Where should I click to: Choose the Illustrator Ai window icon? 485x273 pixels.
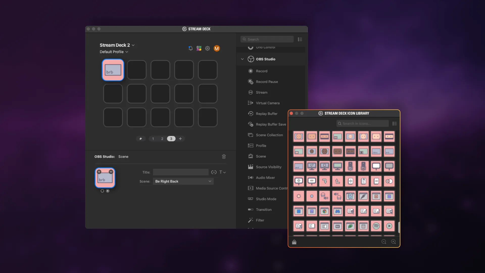(x=376, y=196)
